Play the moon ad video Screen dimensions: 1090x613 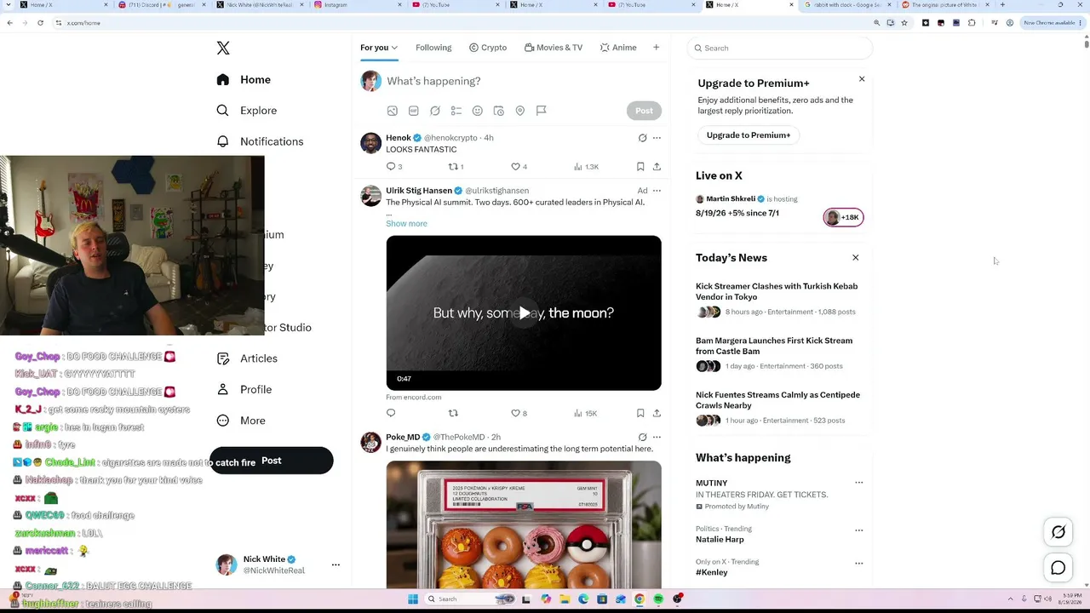[x=524, y=313]
